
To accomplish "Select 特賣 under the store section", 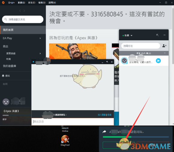I will pyautogui.click(x=8, y=59).
